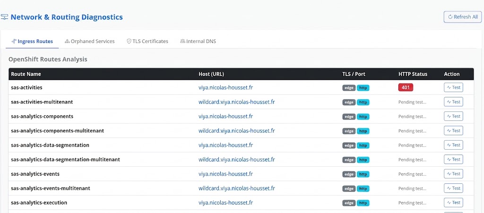Viewport: 484px width, 213px height.
Task: Go to the Internal DNS tab
Action: point(198,41)
